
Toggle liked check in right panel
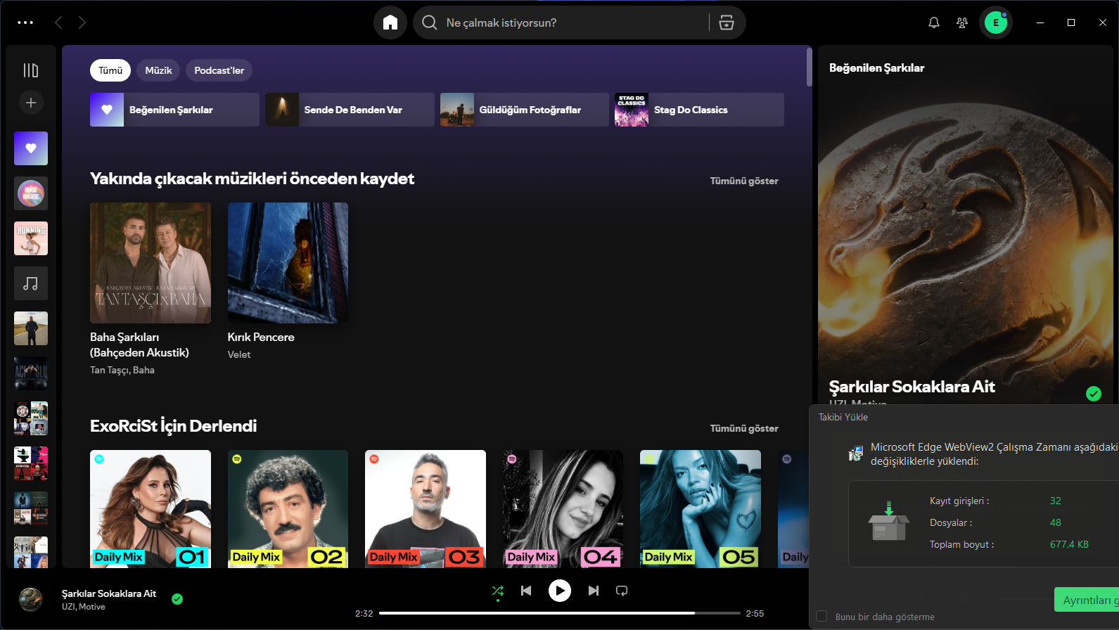pyautogui.click(x=1094, y=394)
